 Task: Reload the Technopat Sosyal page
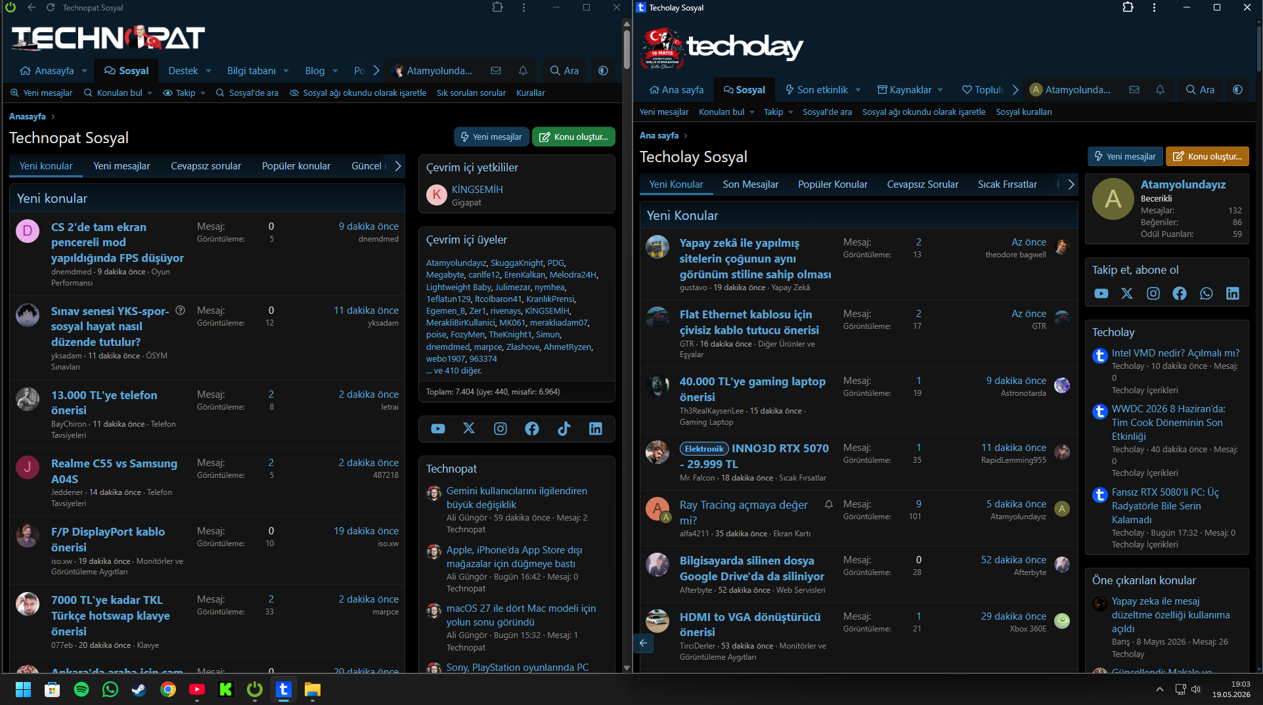coord(51,7)
